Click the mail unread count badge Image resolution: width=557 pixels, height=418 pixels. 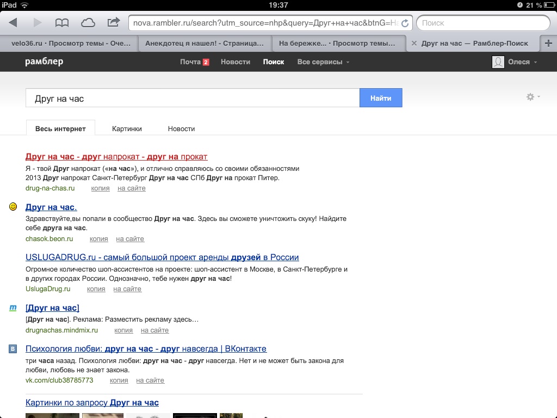(x=206, y=62)
